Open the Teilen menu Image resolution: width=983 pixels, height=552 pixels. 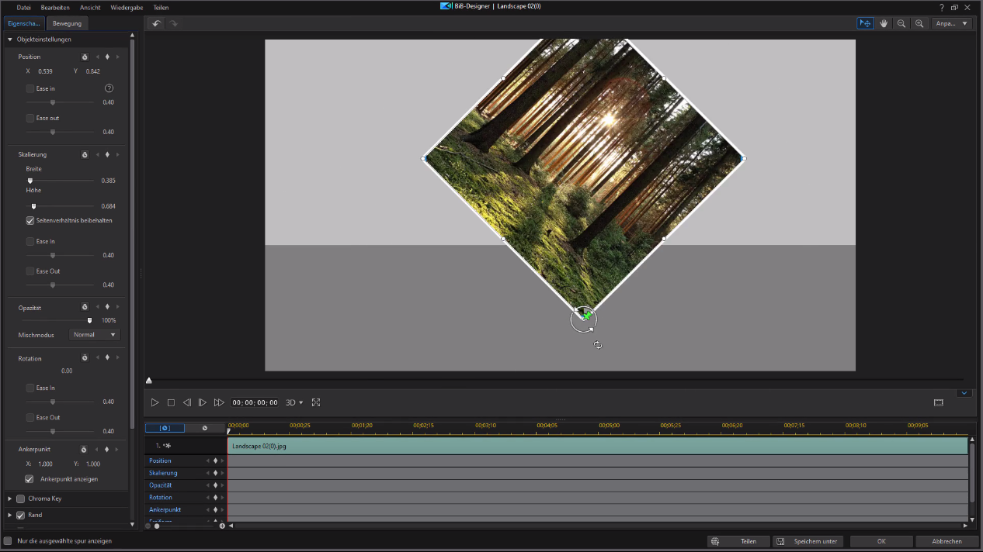click(x=161, y=7)
